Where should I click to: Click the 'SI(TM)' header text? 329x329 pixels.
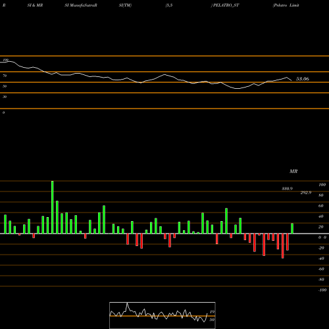[x=125, y=5]
